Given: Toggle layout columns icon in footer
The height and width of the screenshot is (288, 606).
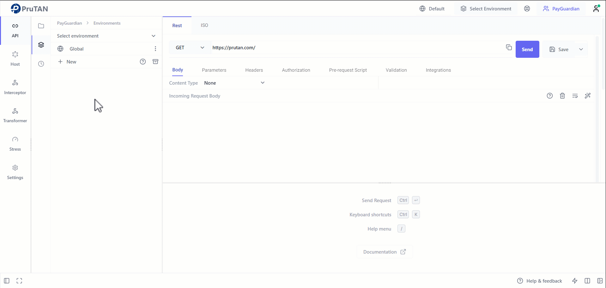Looking at the screenshot, I should coord(587,281).
